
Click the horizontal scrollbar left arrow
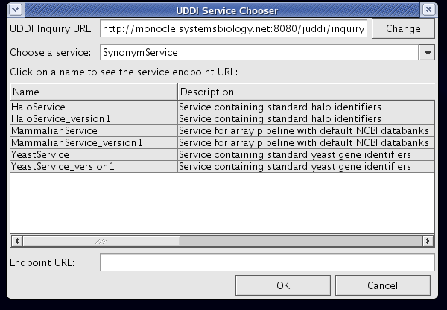click(16, 241)
